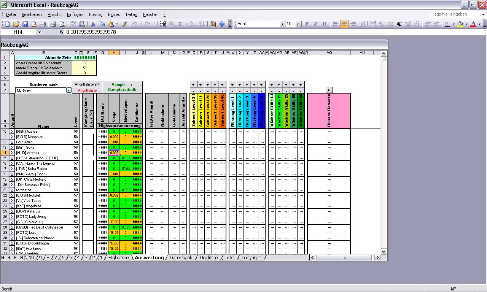Open the Chart Wizard icon
The height and width of the screenshot is (292, 487).
pyautogui.click(x=213, y=24)
